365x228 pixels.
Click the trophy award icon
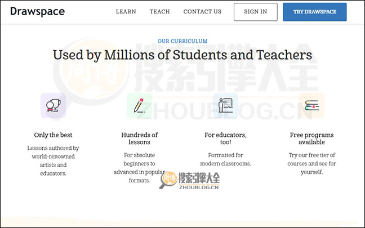53,105
